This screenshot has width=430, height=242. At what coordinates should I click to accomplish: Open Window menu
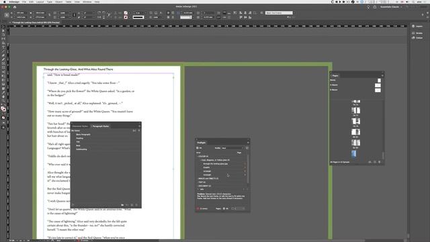tap(87, 1)
